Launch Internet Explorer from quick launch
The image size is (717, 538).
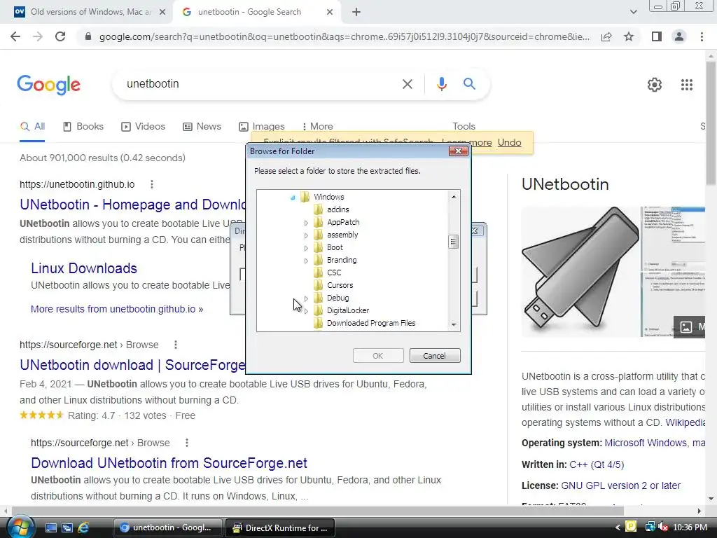point(83,527)
